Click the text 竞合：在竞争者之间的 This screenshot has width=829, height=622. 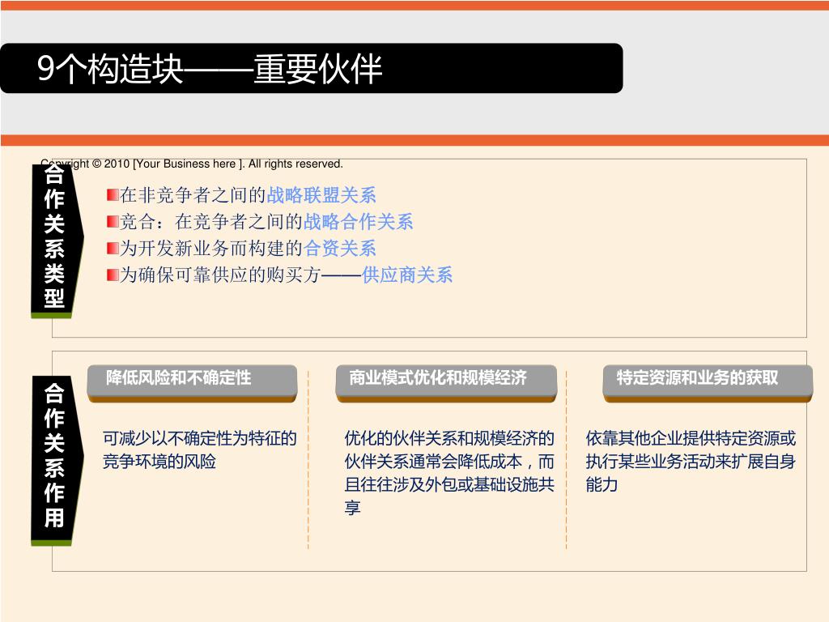(211, 222)
